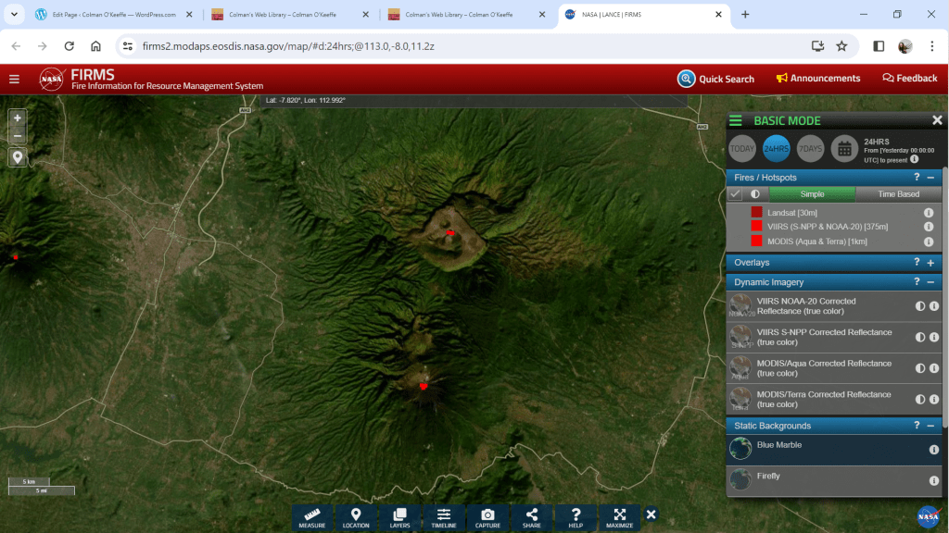
Task: Click the red VIIRS color swatch
Action: [x=757, y=227]
